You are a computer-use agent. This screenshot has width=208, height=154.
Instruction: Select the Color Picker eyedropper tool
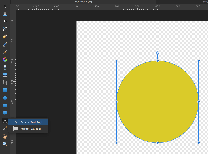coord(5,129)
